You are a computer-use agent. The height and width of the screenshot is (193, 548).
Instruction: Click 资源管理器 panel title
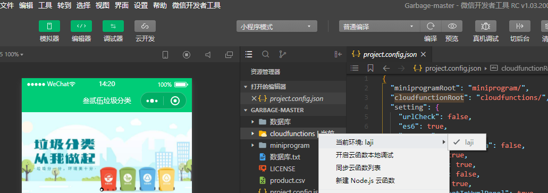pos(265,72)
